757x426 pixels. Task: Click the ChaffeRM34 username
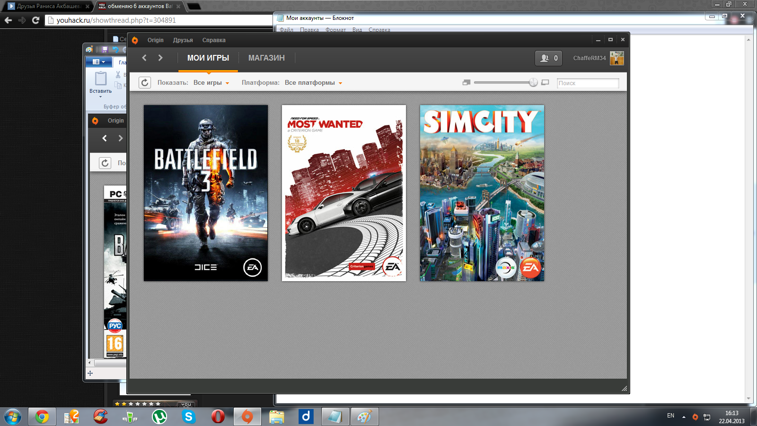[590, 58]
